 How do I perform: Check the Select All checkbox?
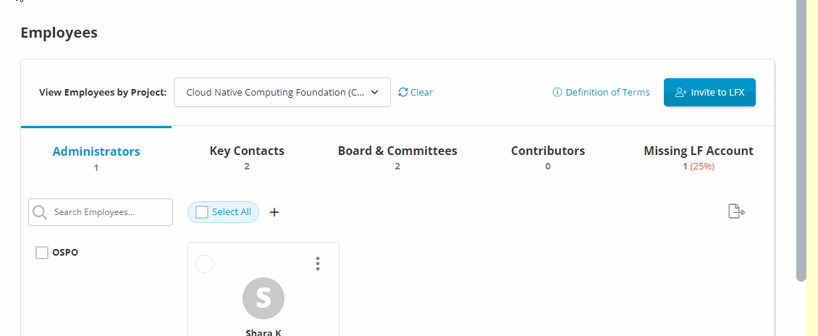(x=202, y=212)
